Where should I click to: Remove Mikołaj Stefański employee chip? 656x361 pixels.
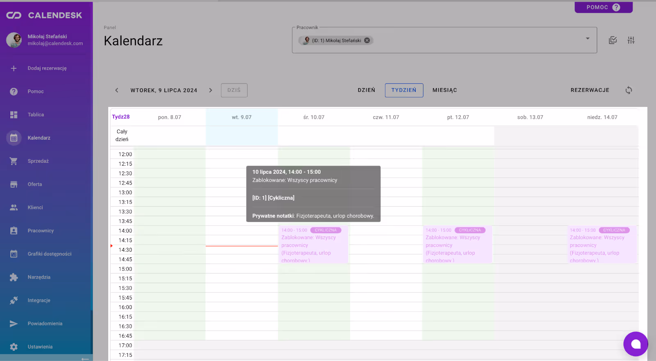click(x=367, y=41)
